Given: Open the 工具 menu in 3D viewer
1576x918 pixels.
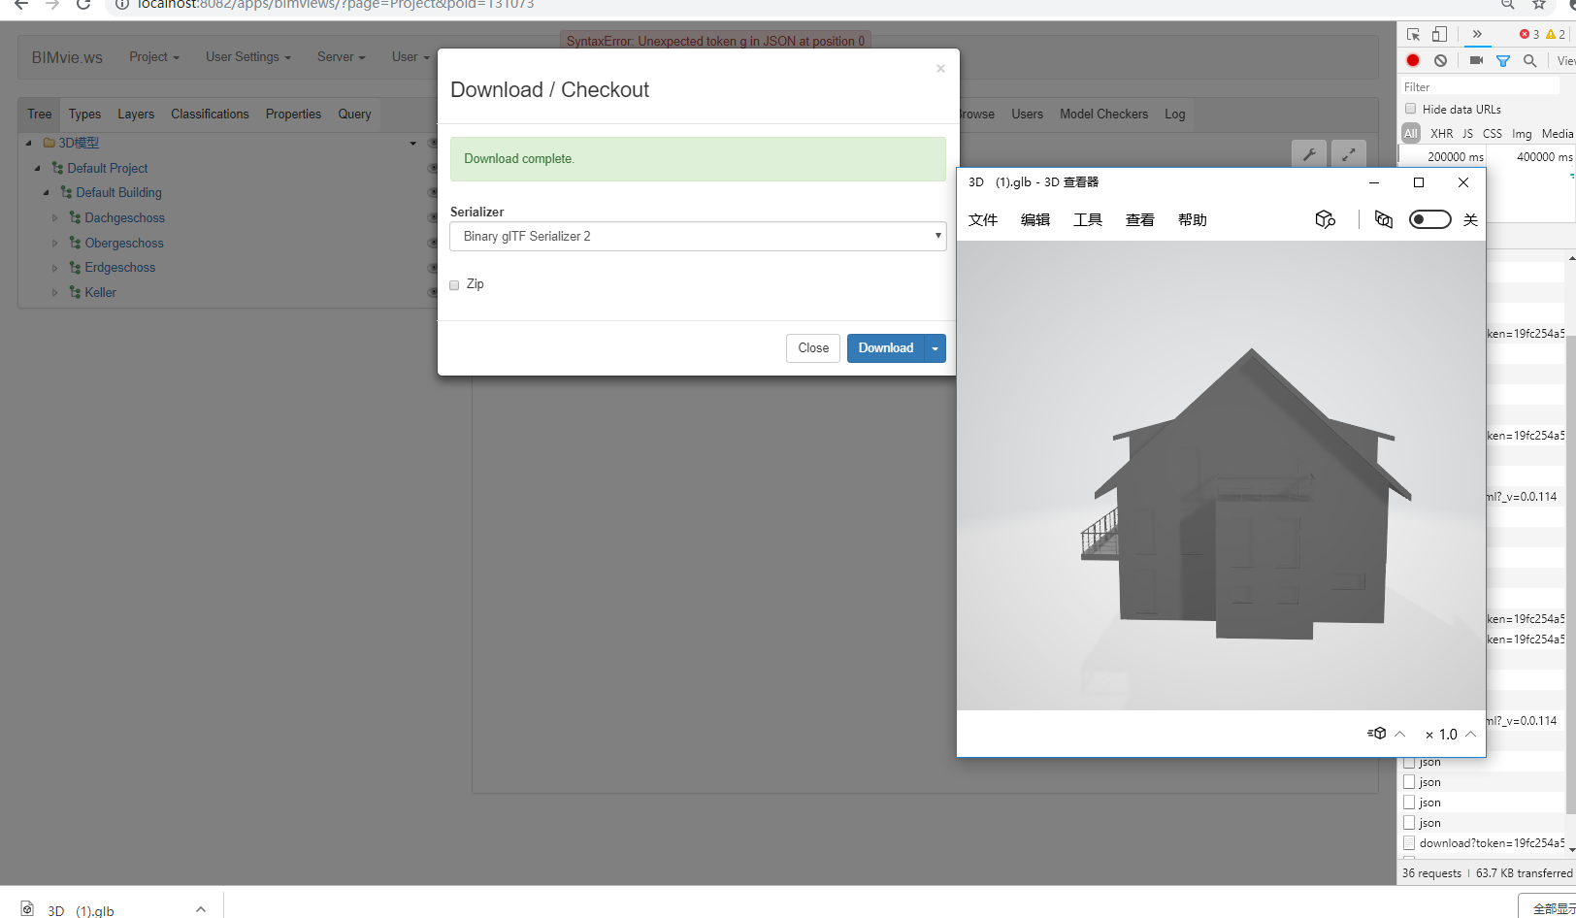Looking at the screenshot, I should coord(1088,220).
